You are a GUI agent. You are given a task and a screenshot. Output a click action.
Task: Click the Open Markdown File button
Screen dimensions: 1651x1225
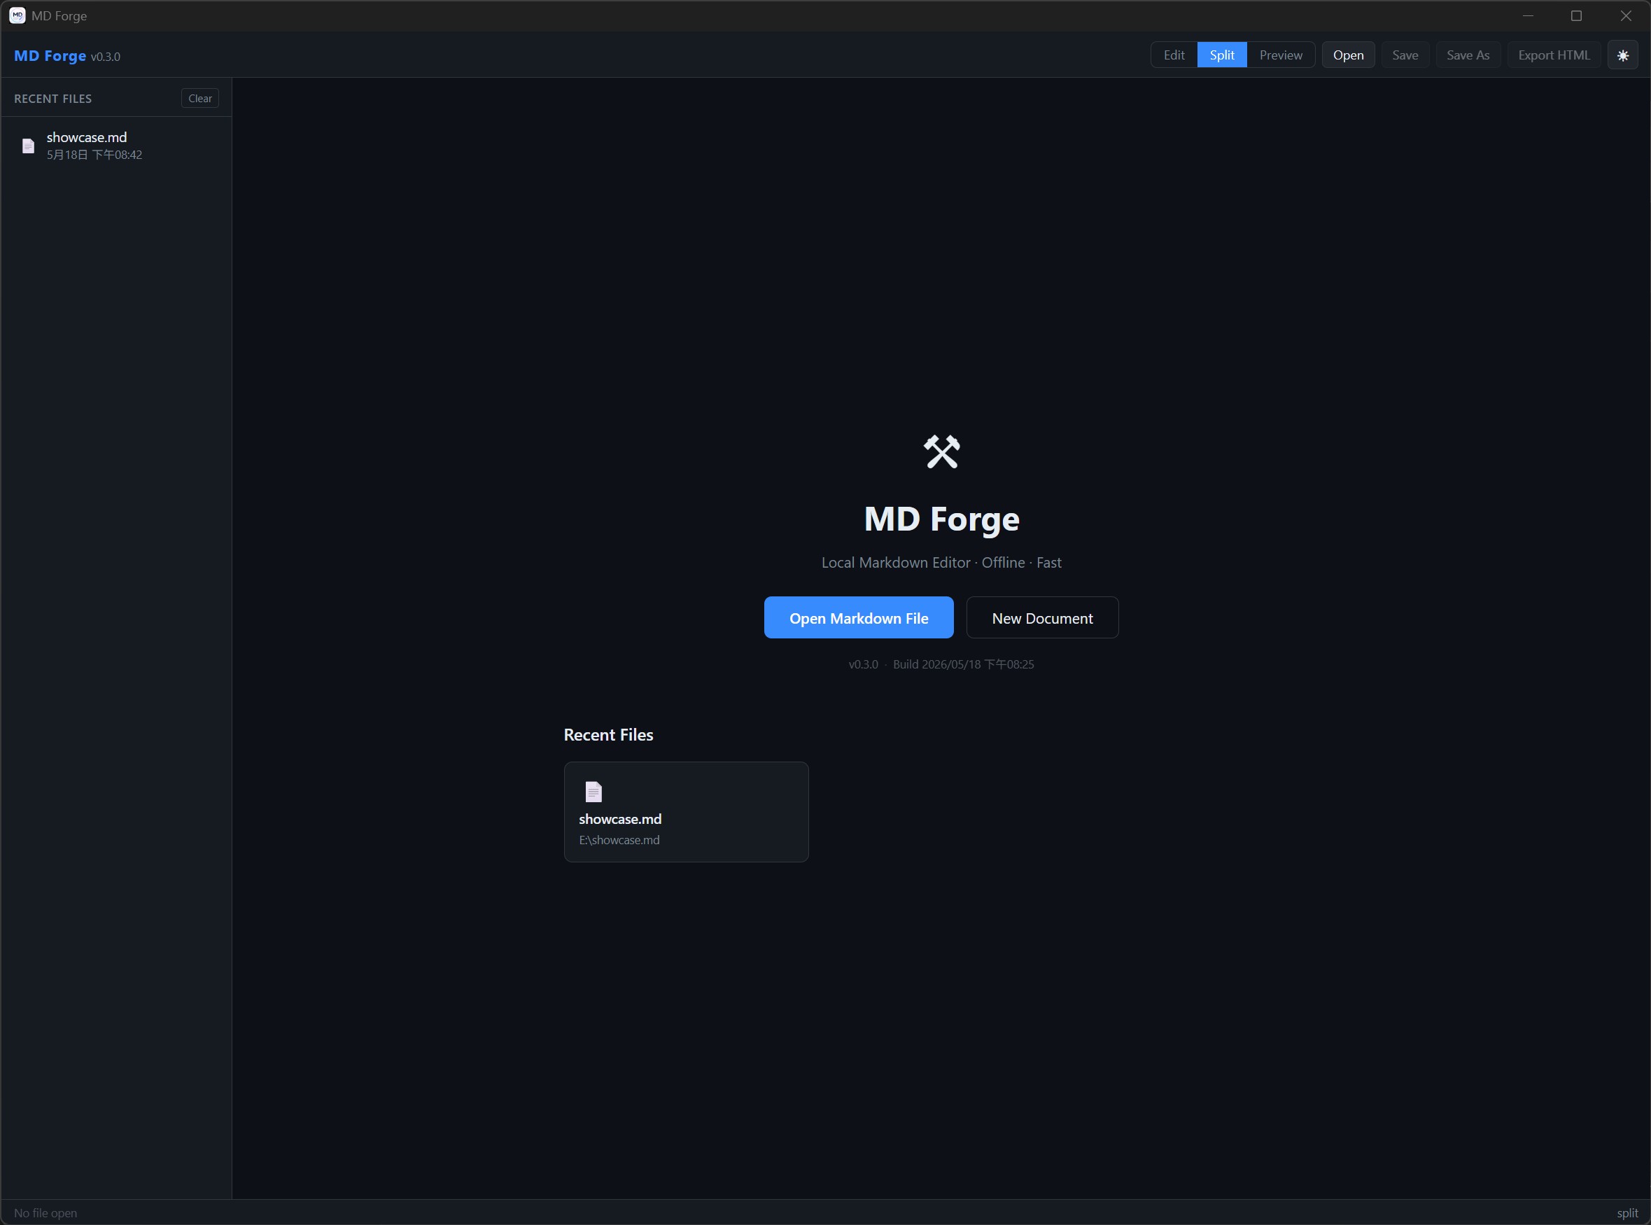859,617
